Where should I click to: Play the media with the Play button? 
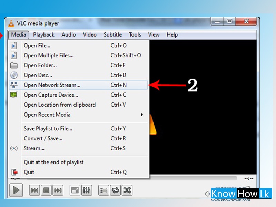[x=16, y=190]
